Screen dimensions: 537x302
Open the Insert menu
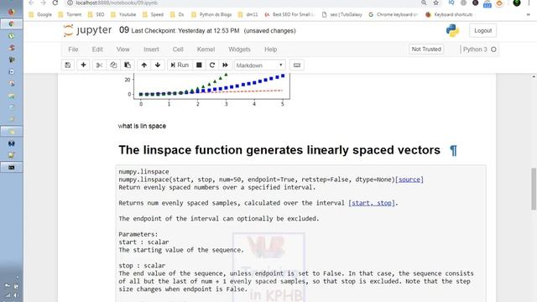pos(151,49)
